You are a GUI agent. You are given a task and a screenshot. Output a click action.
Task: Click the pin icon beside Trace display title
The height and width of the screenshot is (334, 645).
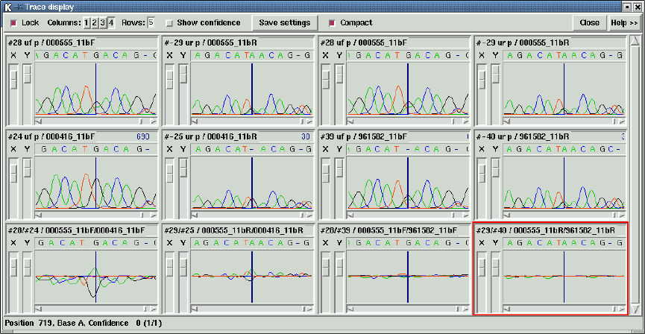(x=18, y=7)
